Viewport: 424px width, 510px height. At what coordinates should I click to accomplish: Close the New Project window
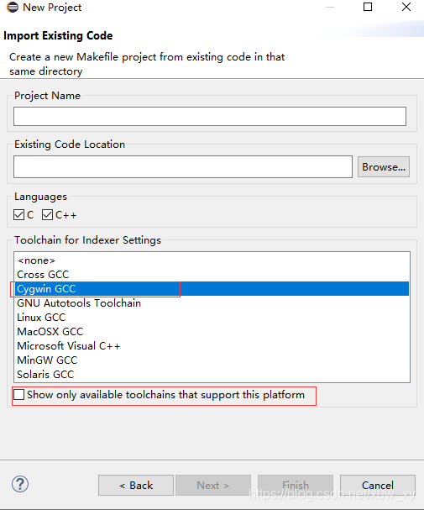coord(406,7)
